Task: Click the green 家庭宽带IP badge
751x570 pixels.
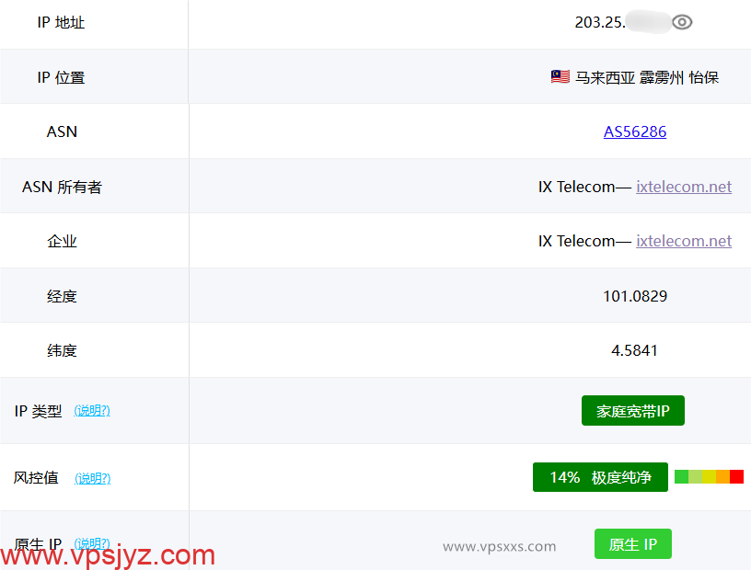Action: (x=633, y=410)
